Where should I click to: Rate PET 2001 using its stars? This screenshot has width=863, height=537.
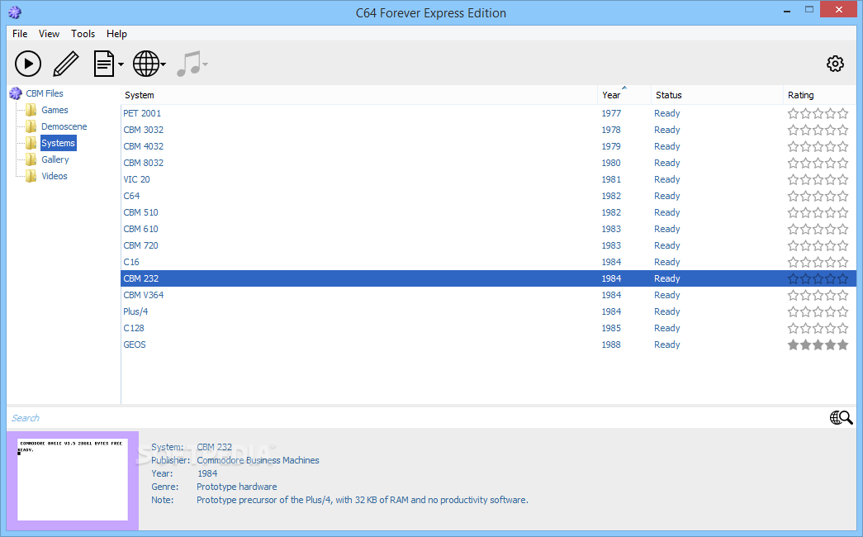click(x=818, y=113)
